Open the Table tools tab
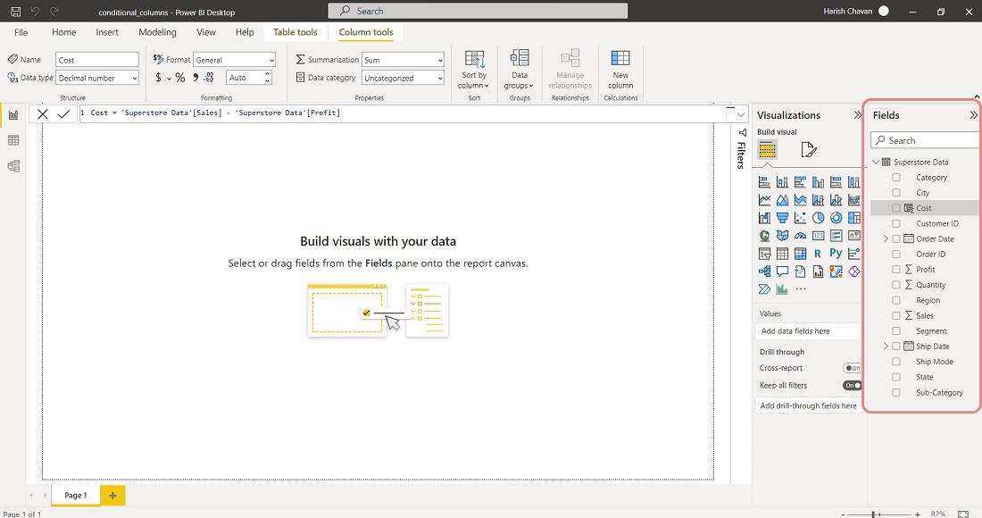The height and width of the screenshot is (518, 982). 295,32
